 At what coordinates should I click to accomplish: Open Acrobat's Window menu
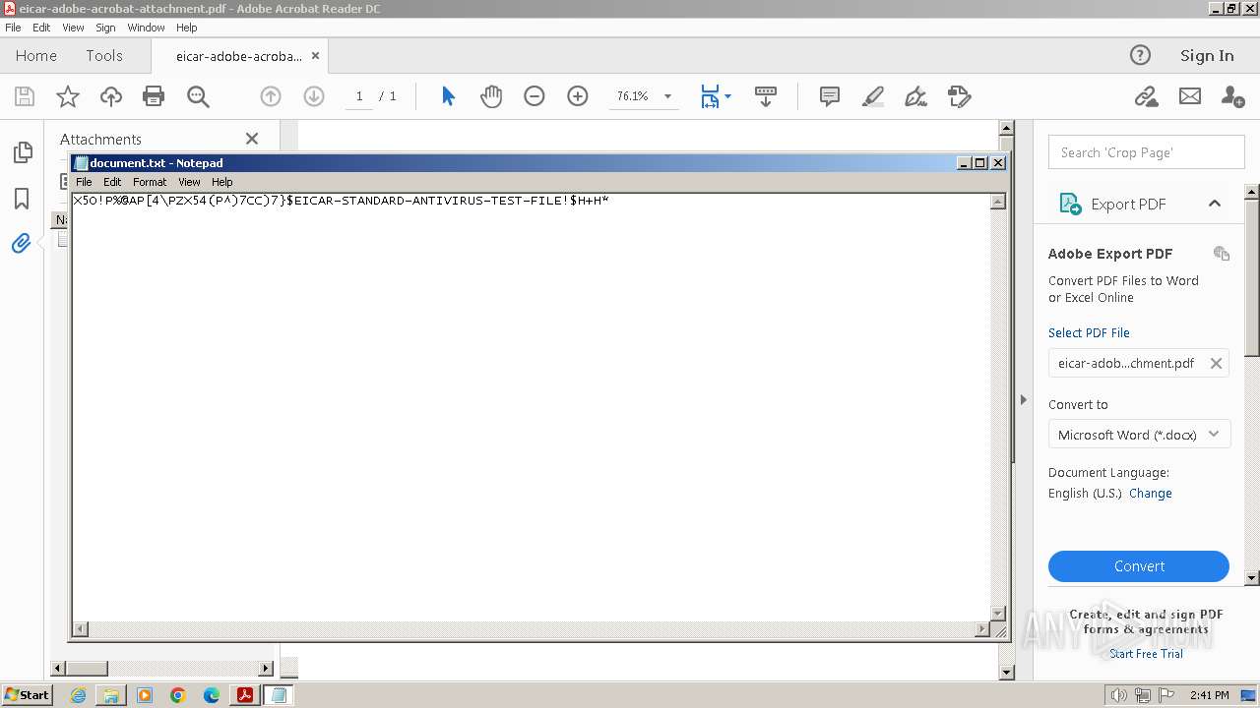pyautogui.click(x=146, y=28)
